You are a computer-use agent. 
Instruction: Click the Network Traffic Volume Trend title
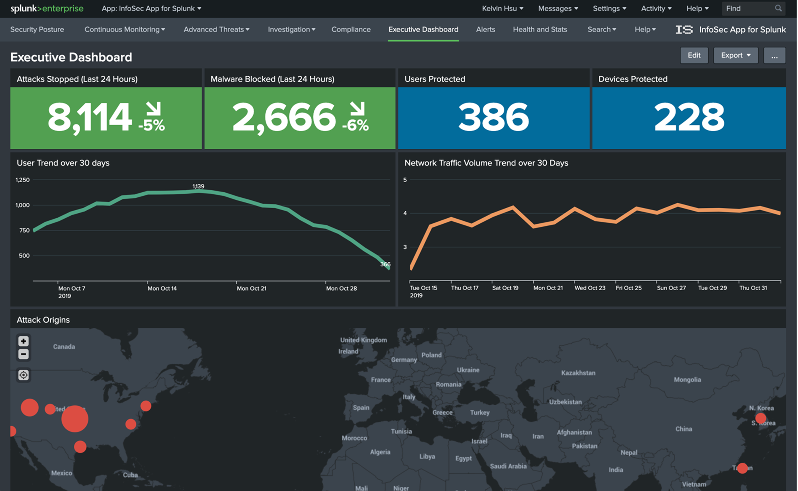tap(486, 163)
